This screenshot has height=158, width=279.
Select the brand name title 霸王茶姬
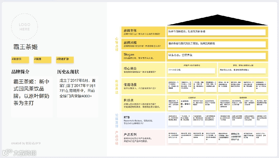point(25,47)
